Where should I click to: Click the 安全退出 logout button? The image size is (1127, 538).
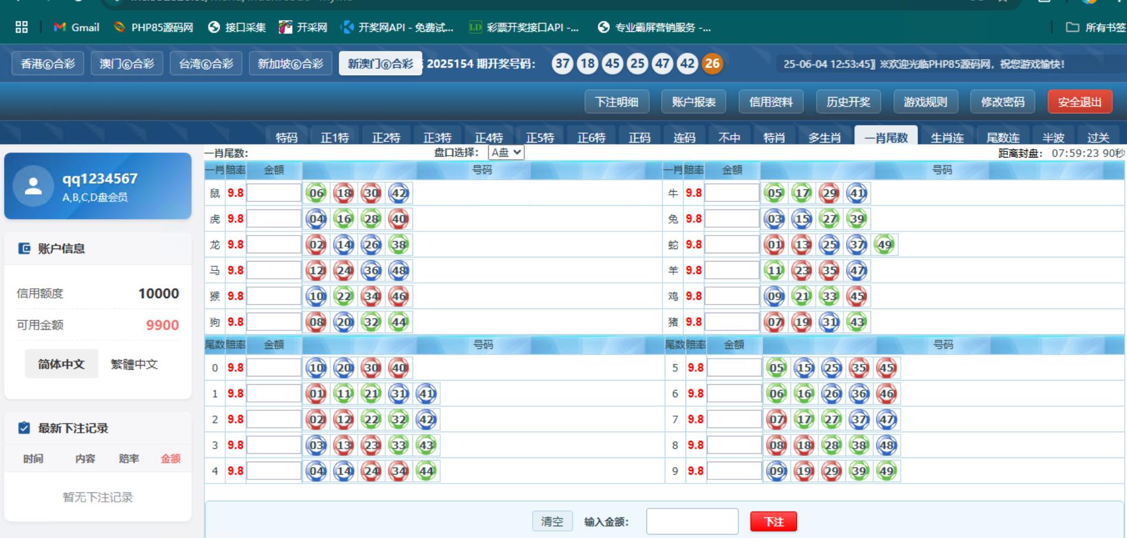(x=1079, y=102)
